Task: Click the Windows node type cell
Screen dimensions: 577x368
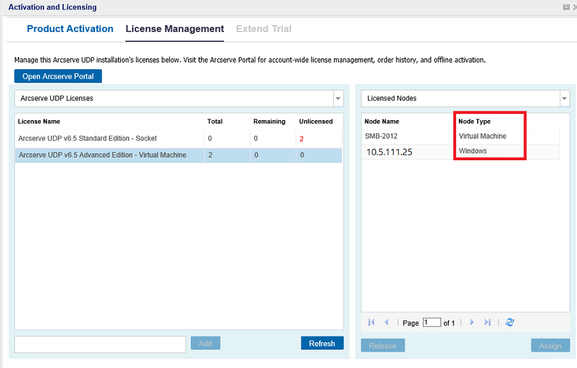Action: tap(473, 151)
